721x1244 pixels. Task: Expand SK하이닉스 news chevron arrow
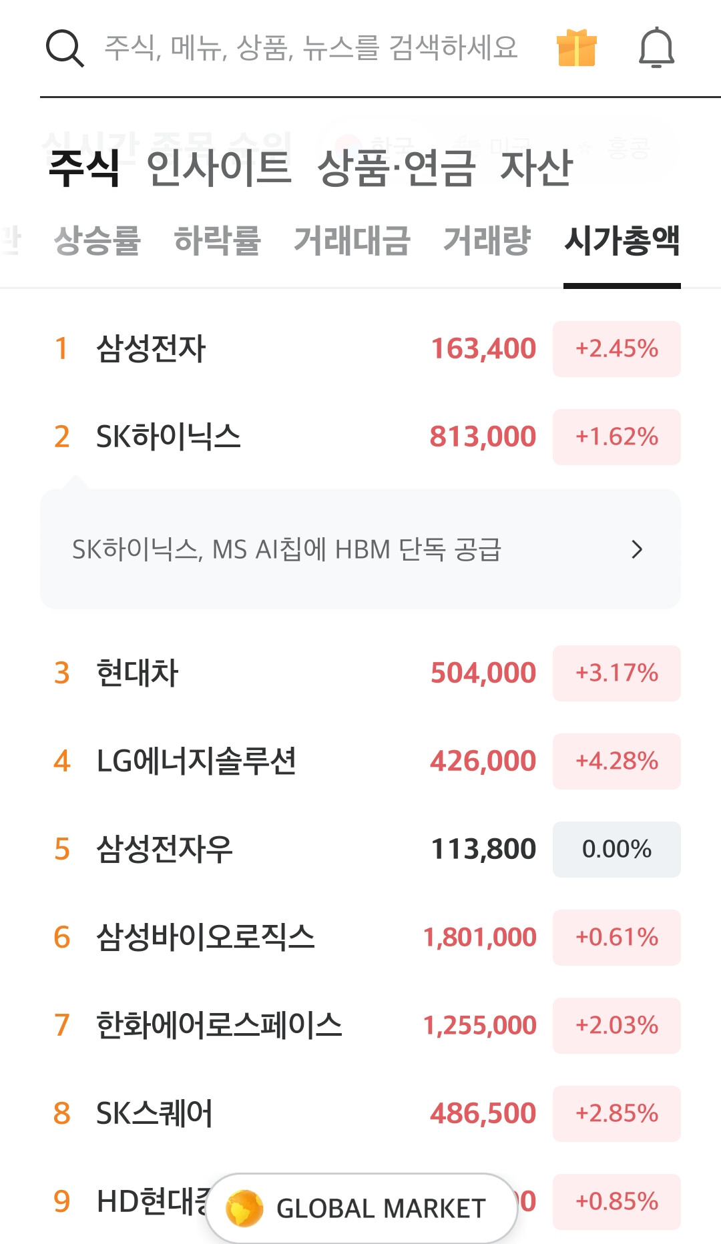[x=637, y=549]
